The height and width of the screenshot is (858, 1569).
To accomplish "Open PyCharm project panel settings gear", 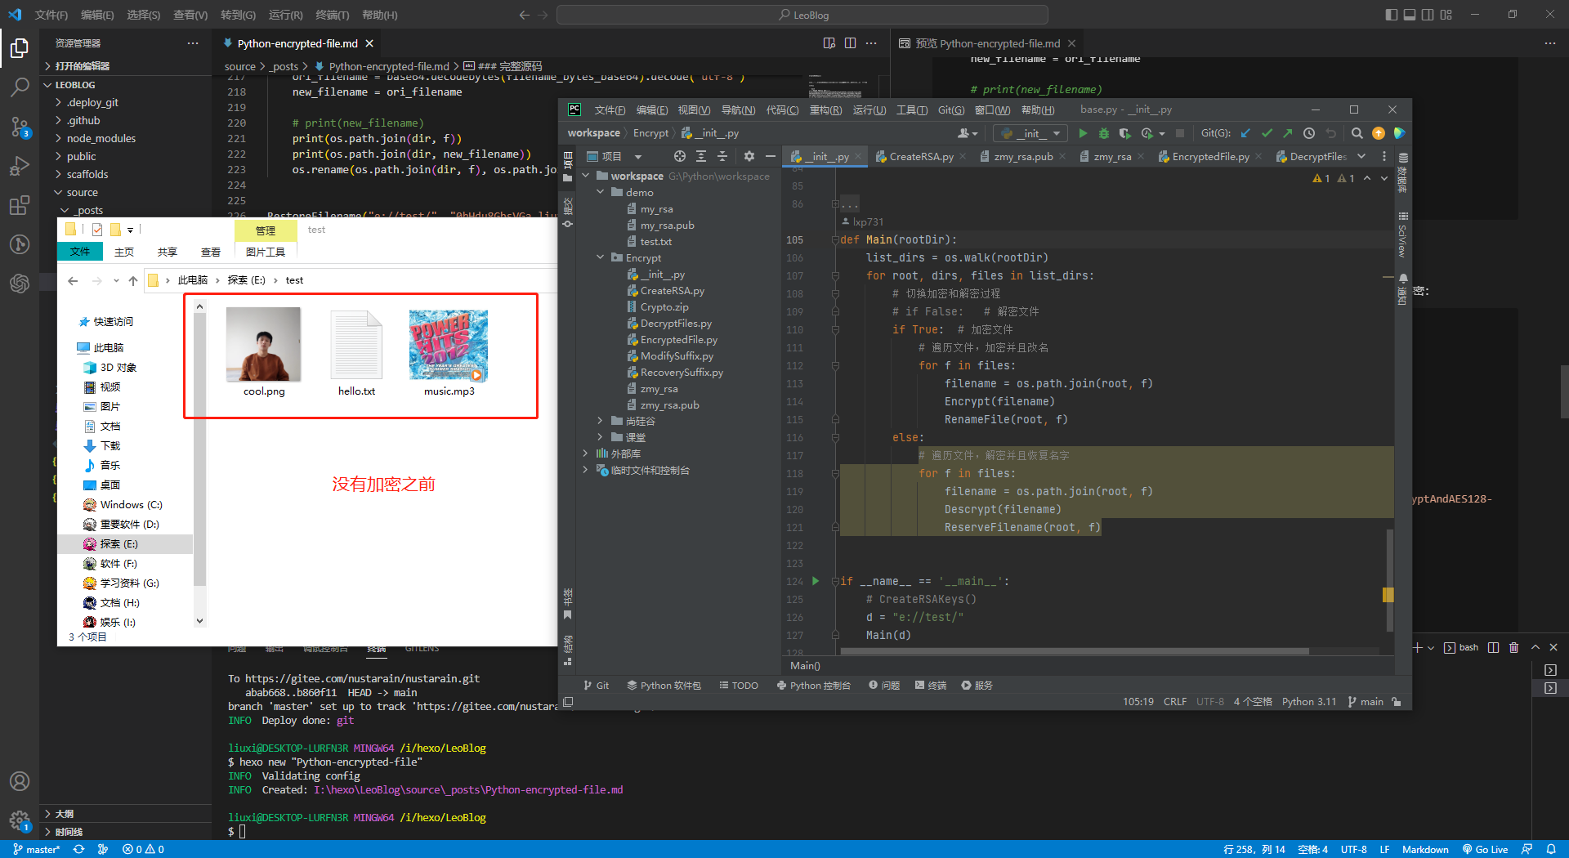I will [749, 156].
